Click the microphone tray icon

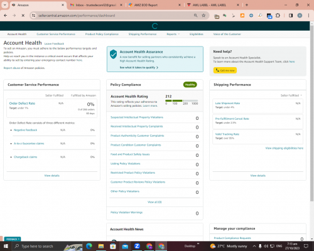click(x=260, y=246)
